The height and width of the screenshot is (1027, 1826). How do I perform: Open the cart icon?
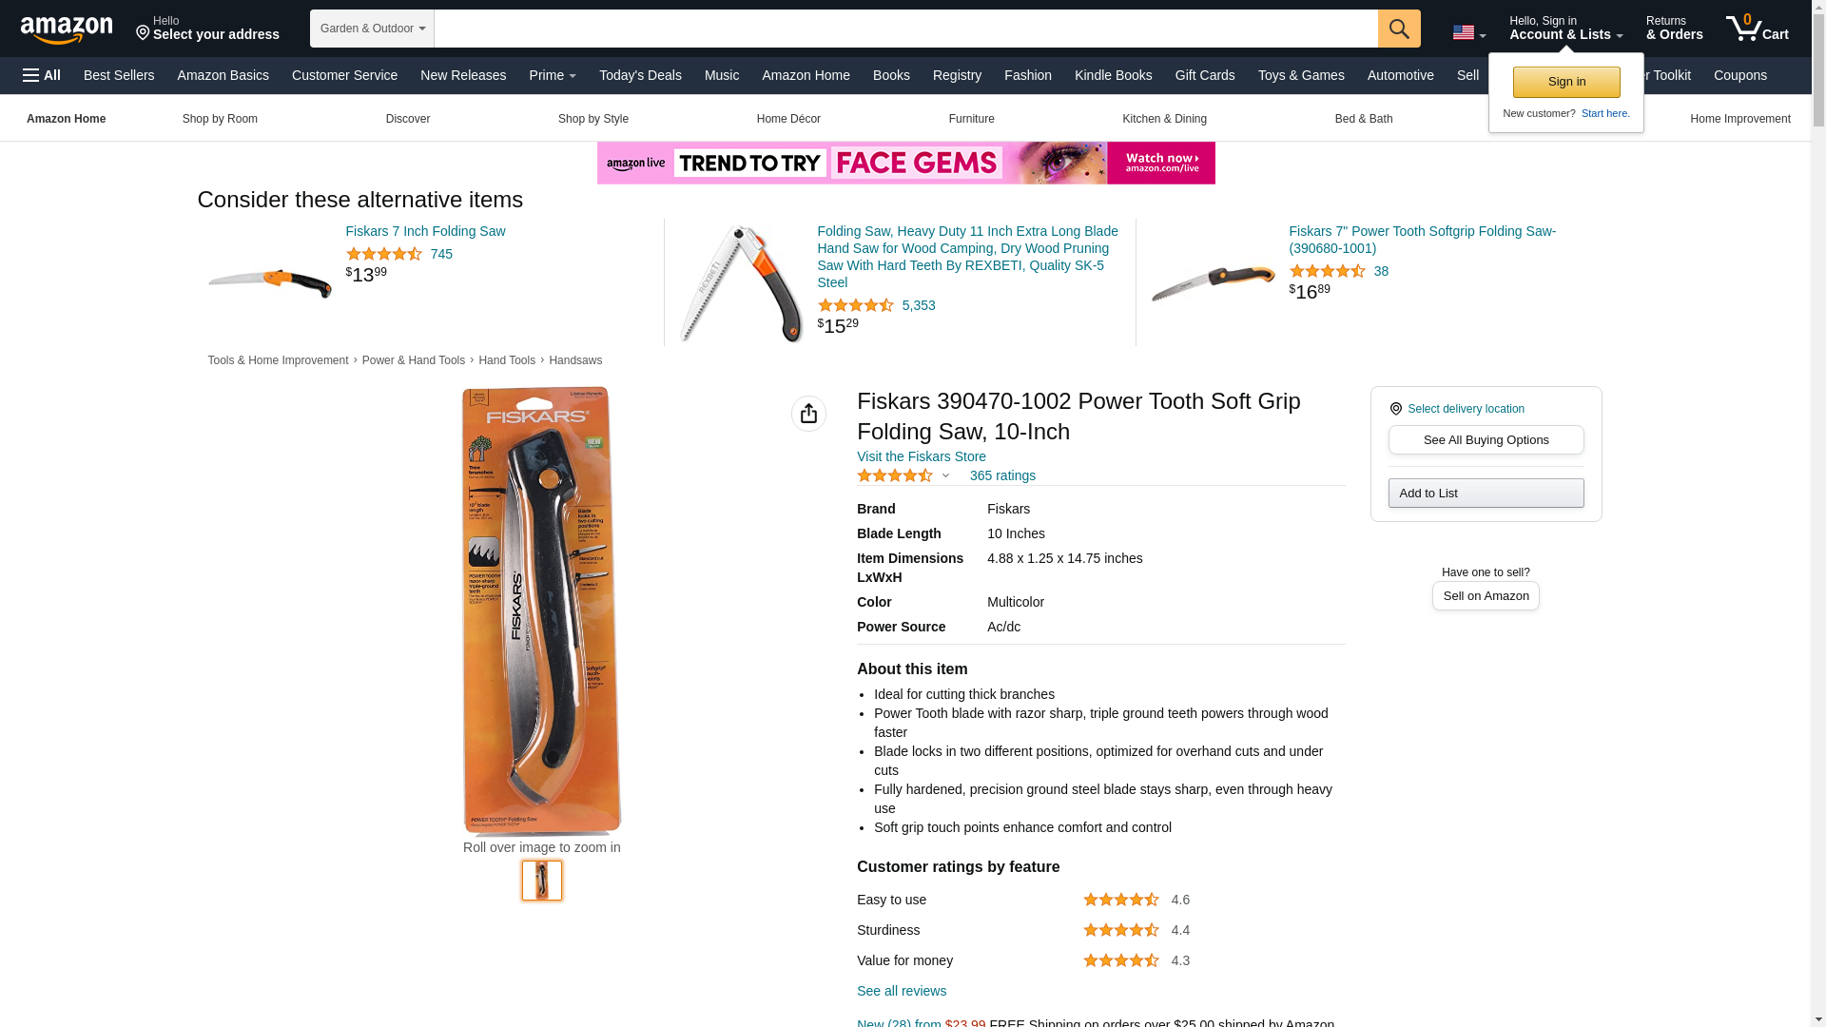pyautogui.click(x=1757, y=29)
